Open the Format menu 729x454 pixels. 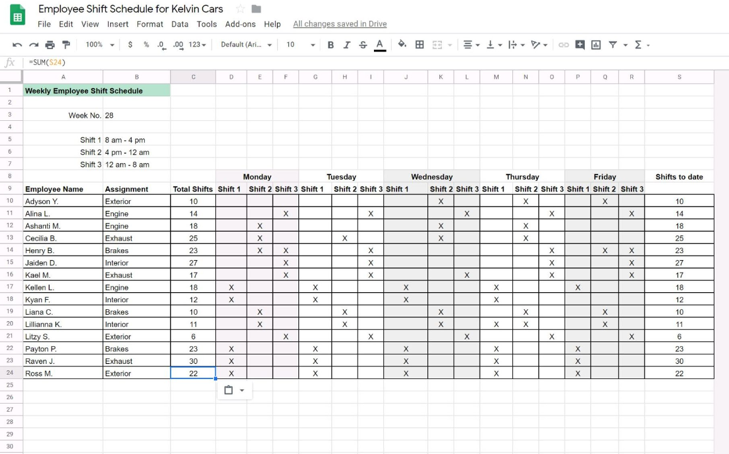click(x=150, y=24)
